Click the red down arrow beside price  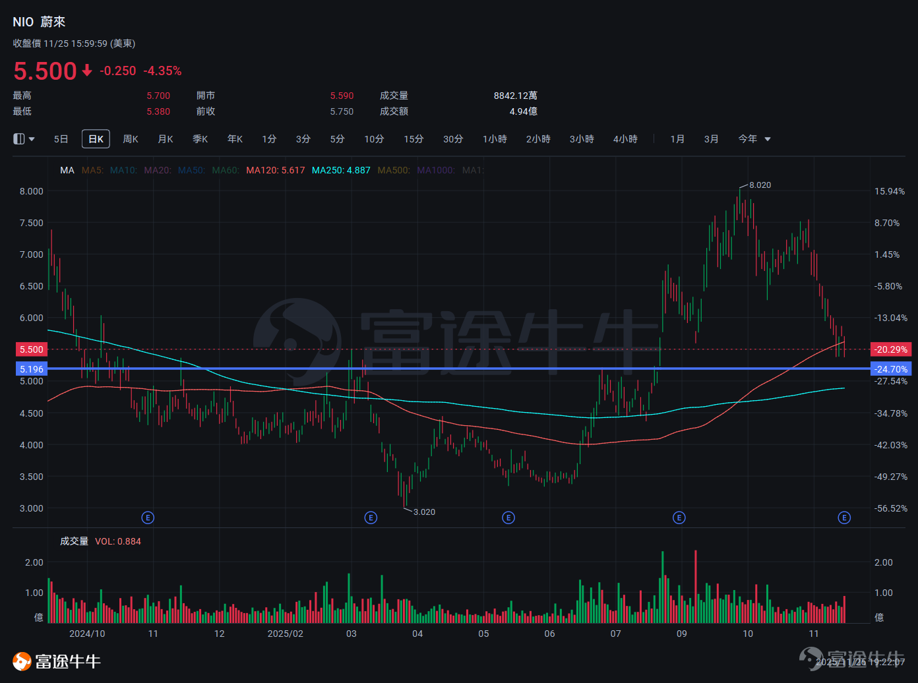[x=87, y=71]
